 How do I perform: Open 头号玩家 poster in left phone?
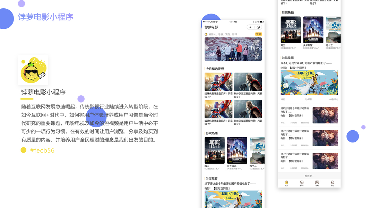237,150
